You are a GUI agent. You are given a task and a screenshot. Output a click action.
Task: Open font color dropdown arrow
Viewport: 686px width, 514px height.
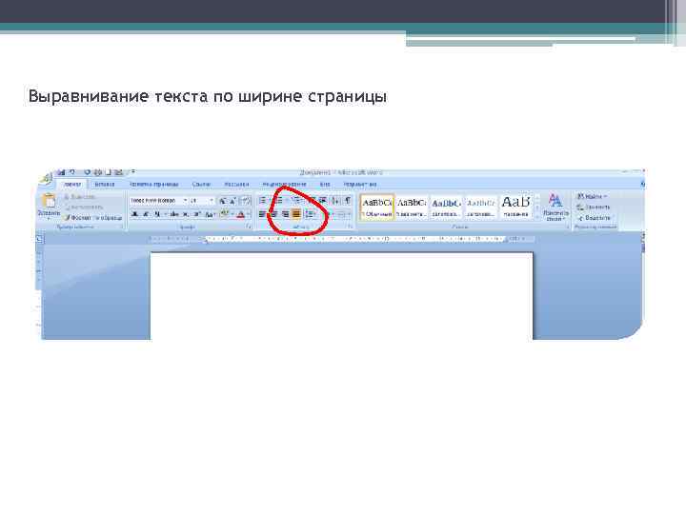click(x=249, y=214)
